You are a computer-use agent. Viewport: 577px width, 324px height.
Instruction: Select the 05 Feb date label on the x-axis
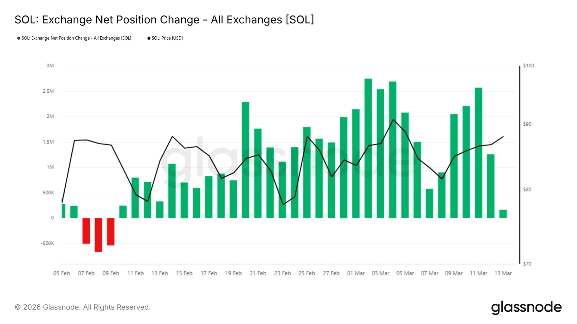[x=62, y=274]
